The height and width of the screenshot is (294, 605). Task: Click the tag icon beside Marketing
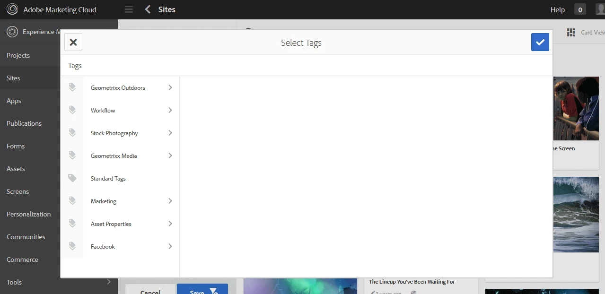(72, 201)
